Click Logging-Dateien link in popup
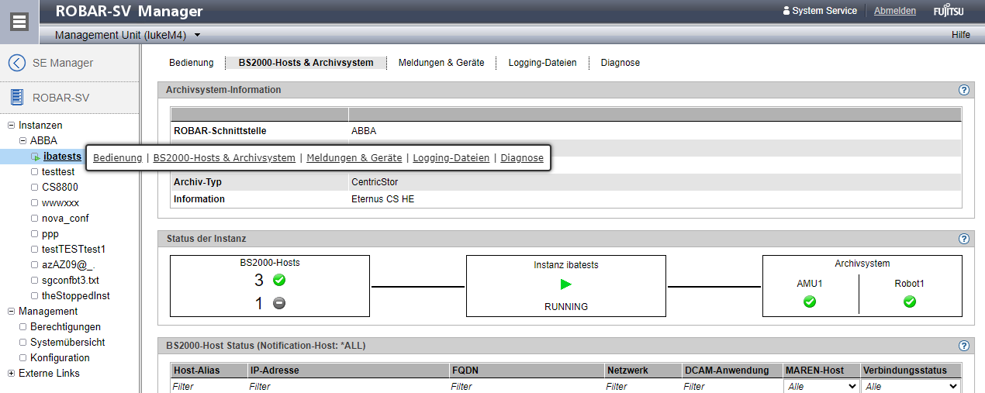 451,157
